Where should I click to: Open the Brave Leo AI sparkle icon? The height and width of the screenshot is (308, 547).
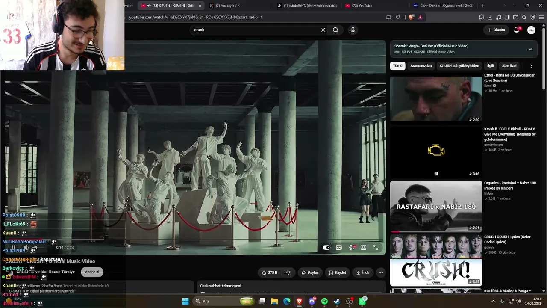click(524, 17)
